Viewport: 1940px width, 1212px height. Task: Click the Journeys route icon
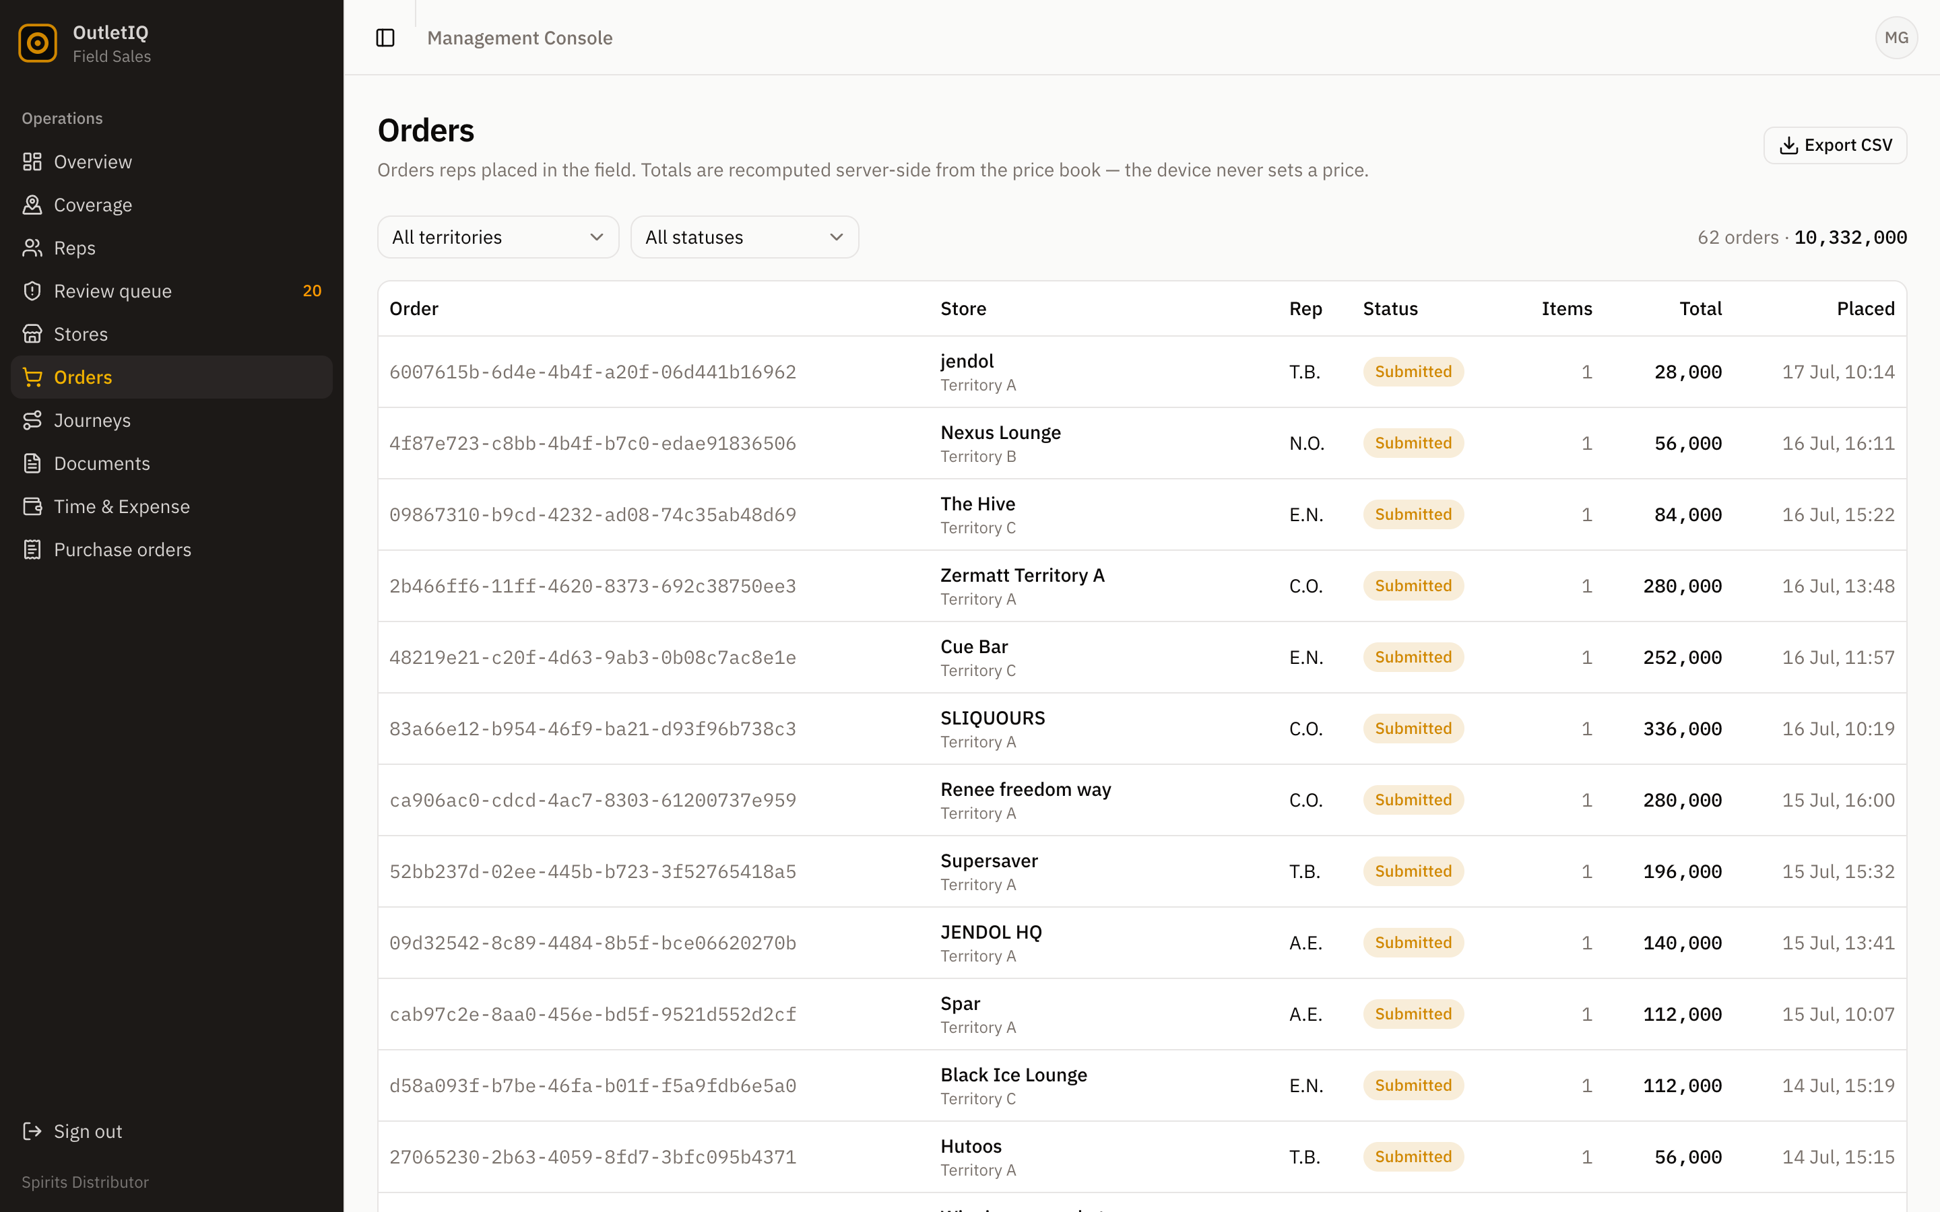click(x=32, y=421)
